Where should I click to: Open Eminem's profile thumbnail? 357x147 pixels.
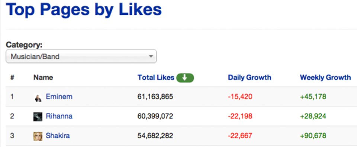(x=38, y=97)
